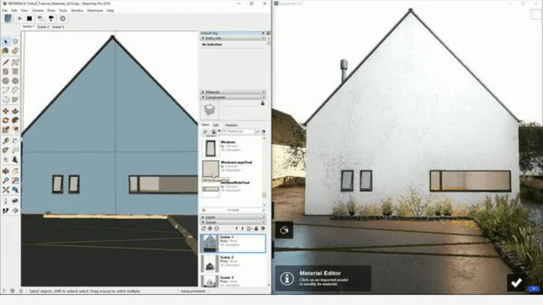Viewport: 543px width, 305px height.
Task: Choose the Eraser tool
Action: coord(15,51)
